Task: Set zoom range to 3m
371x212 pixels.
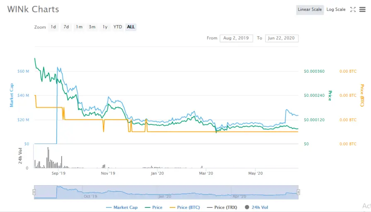Action: [92, 27]
